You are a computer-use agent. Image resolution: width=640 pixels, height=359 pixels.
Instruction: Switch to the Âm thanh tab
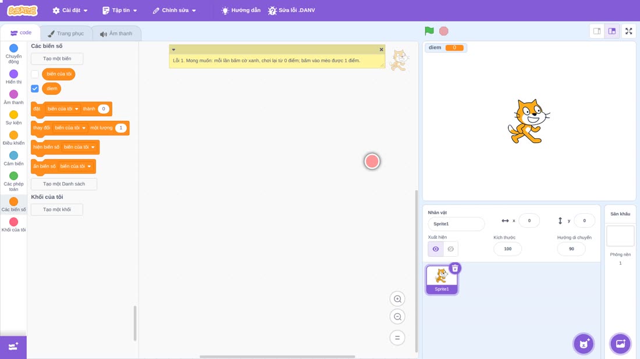(x=116, y=34)
